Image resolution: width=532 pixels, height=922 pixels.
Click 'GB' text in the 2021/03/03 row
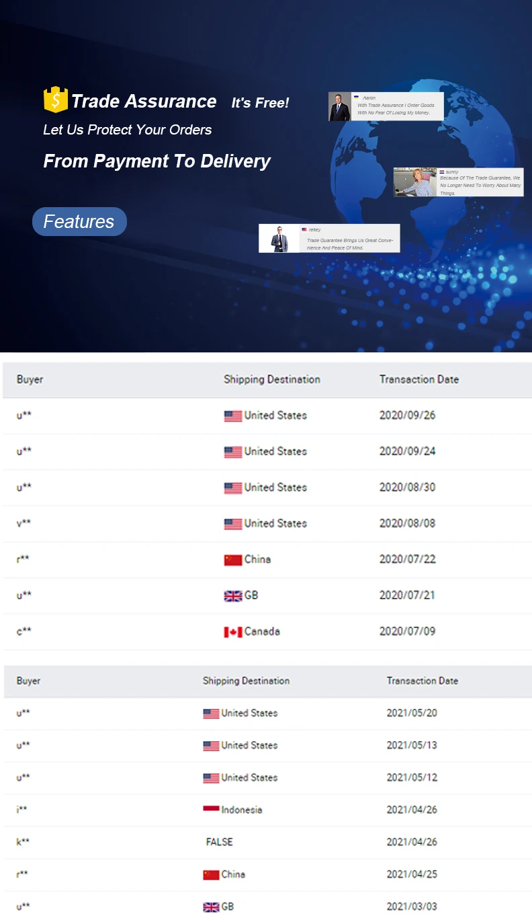point(228,907)
